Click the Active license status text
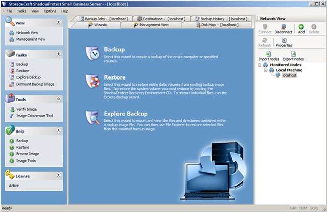 click(14, 185)
